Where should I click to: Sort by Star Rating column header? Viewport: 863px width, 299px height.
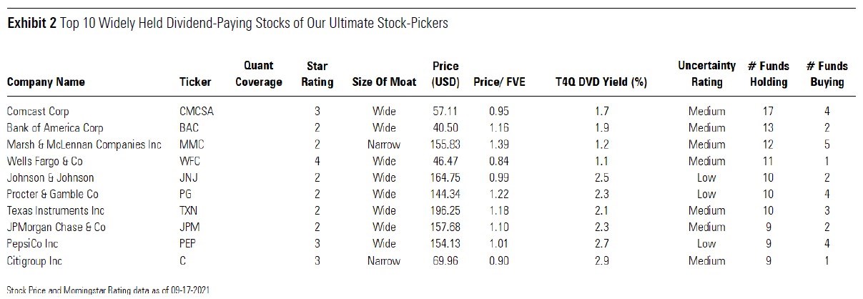[317, 74]
